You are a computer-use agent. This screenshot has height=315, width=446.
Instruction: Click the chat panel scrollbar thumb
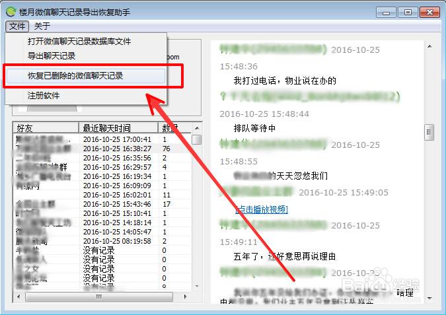point(429,132)
